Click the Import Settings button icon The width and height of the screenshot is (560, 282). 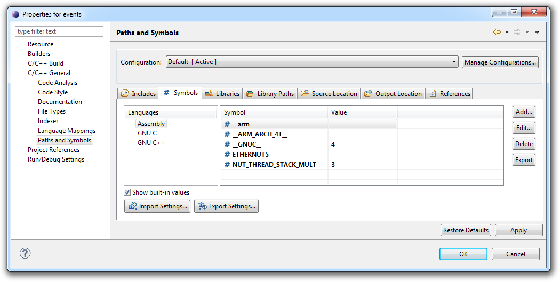(132, 206)
